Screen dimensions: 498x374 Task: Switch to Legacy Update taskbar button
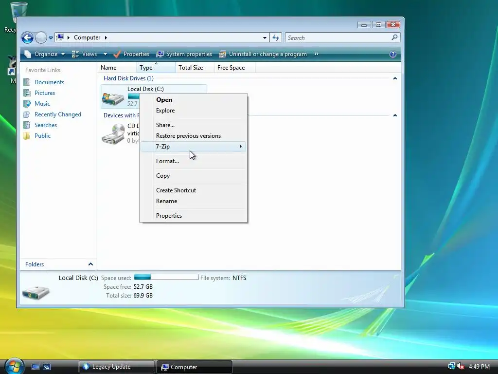(116, 367)
